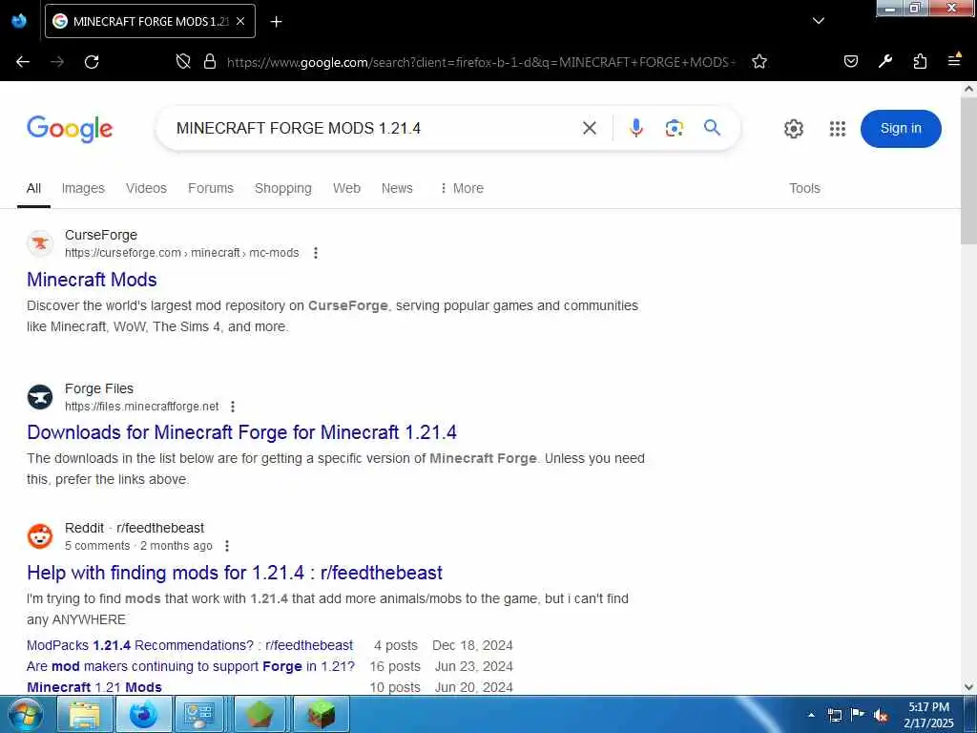Open the control panel taskbar icon
This screenshot has width=977, height=733.
click(200, 715)
